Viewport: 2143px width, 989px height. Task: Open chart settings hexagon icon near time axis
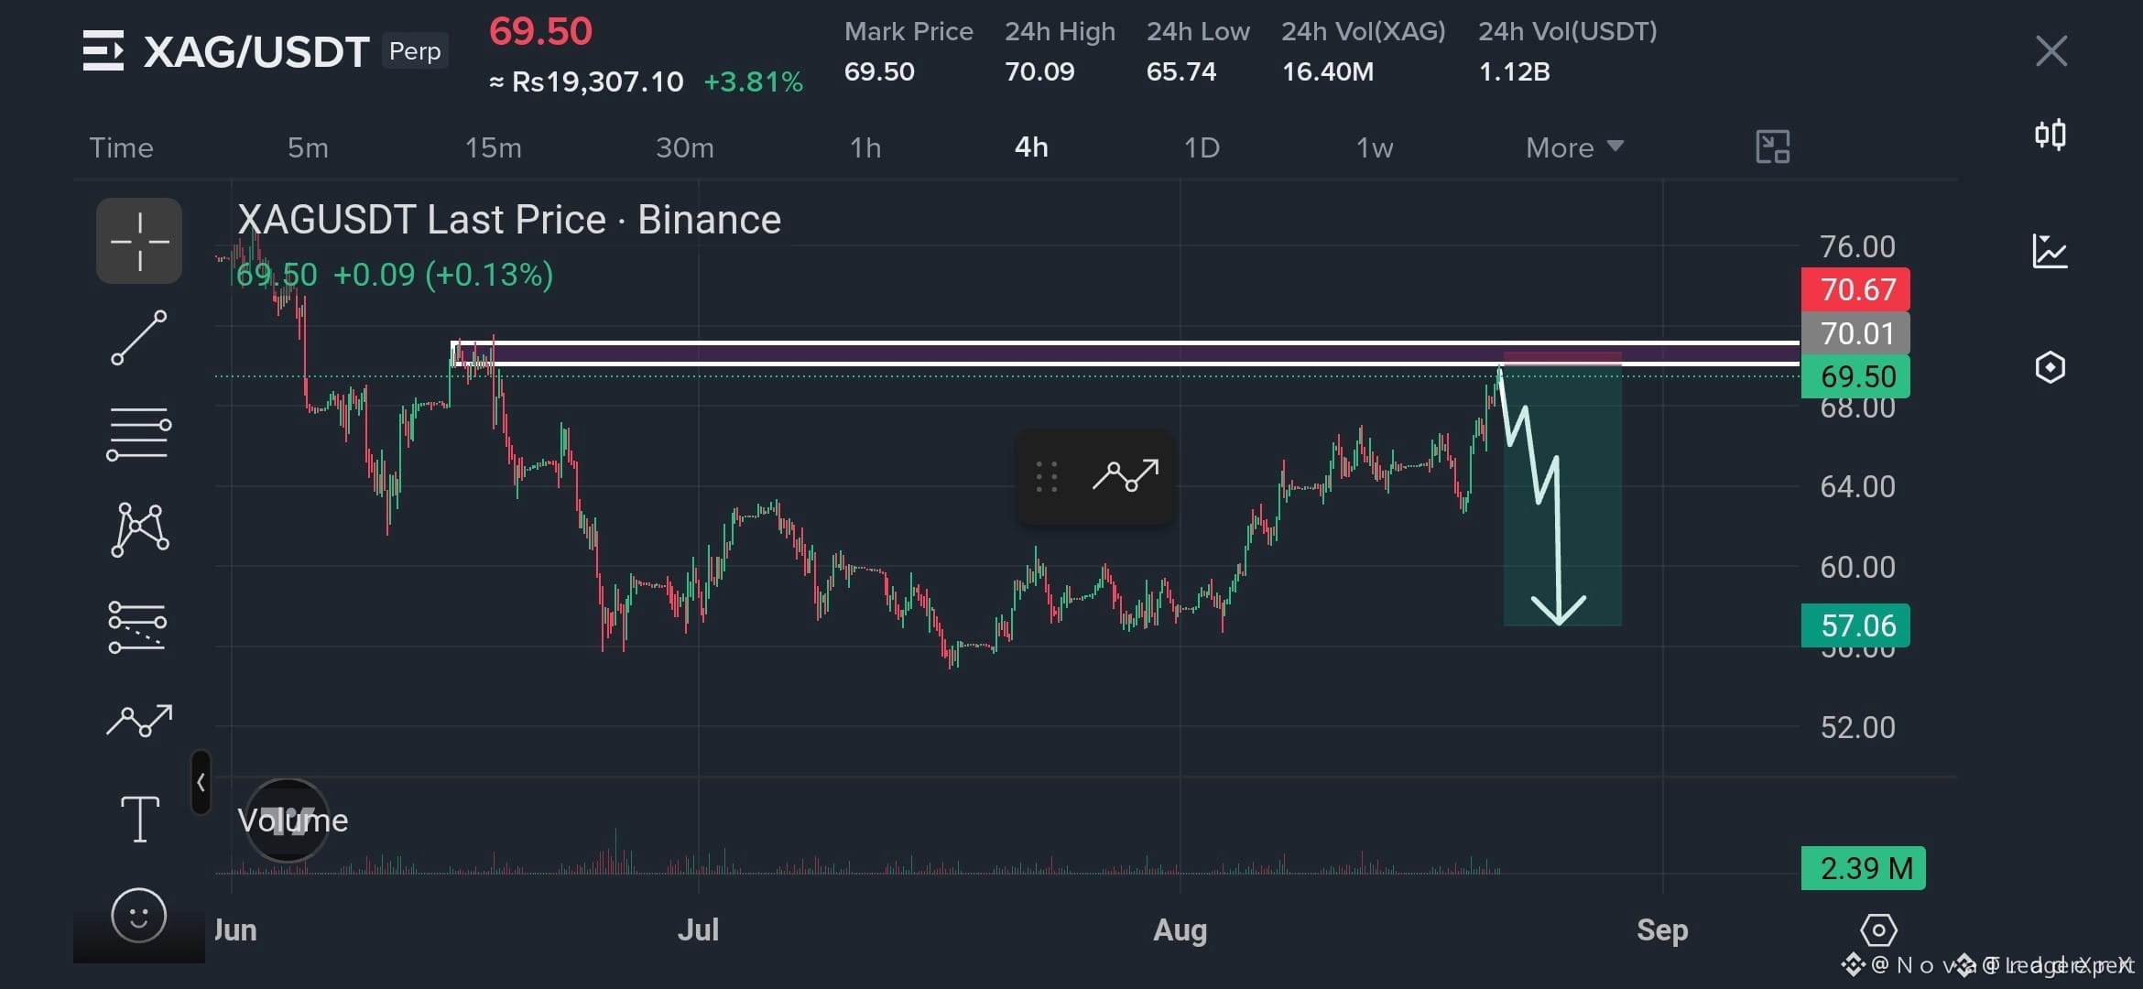[x=1878, y=931]
